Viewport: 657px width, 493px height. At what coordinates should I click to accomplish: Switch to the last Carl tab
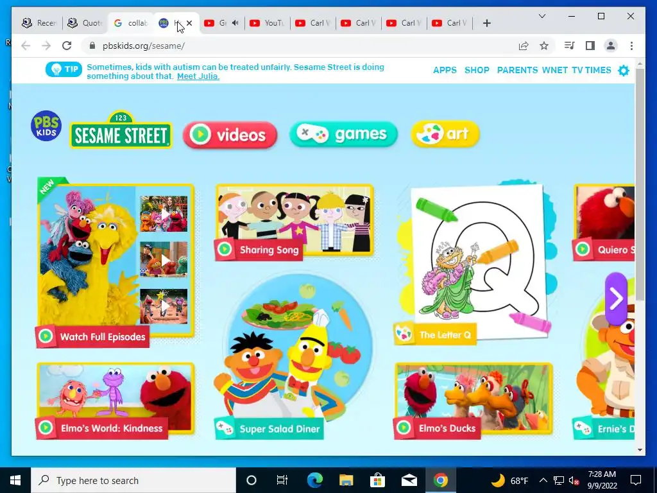point(450,23)
